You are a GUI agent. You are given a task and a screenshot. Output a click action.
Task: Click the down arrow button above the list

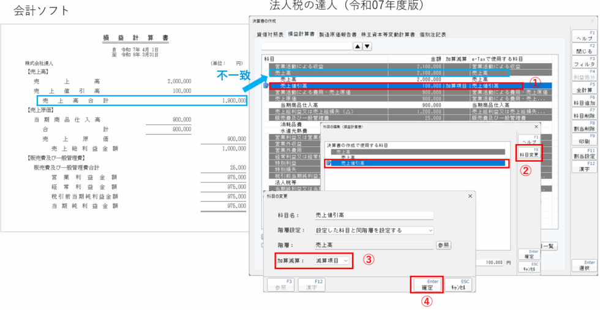tap(367, 46)
